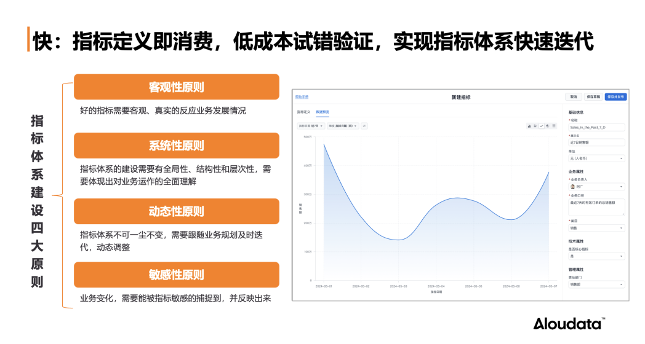Image resolution: width=645 pixels, height=344 pixels.
Task: Click the 业务属性 section heading
Action: [576, 172]
